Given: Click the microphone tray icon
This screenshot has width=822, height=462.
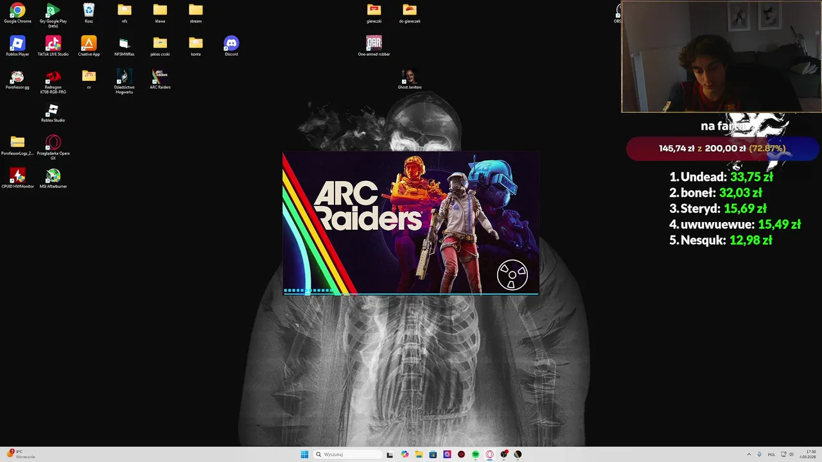Looking at the screenshot, I should tap(759, 454).
